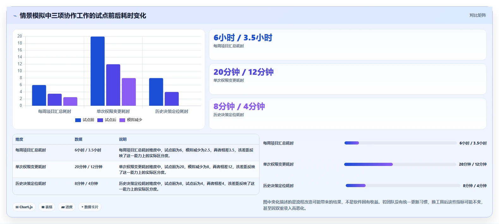This screenshot has height=224, width=499.
Task: Click 每周项目汇总耗时 label in progress list
Action: coord(278,143)
